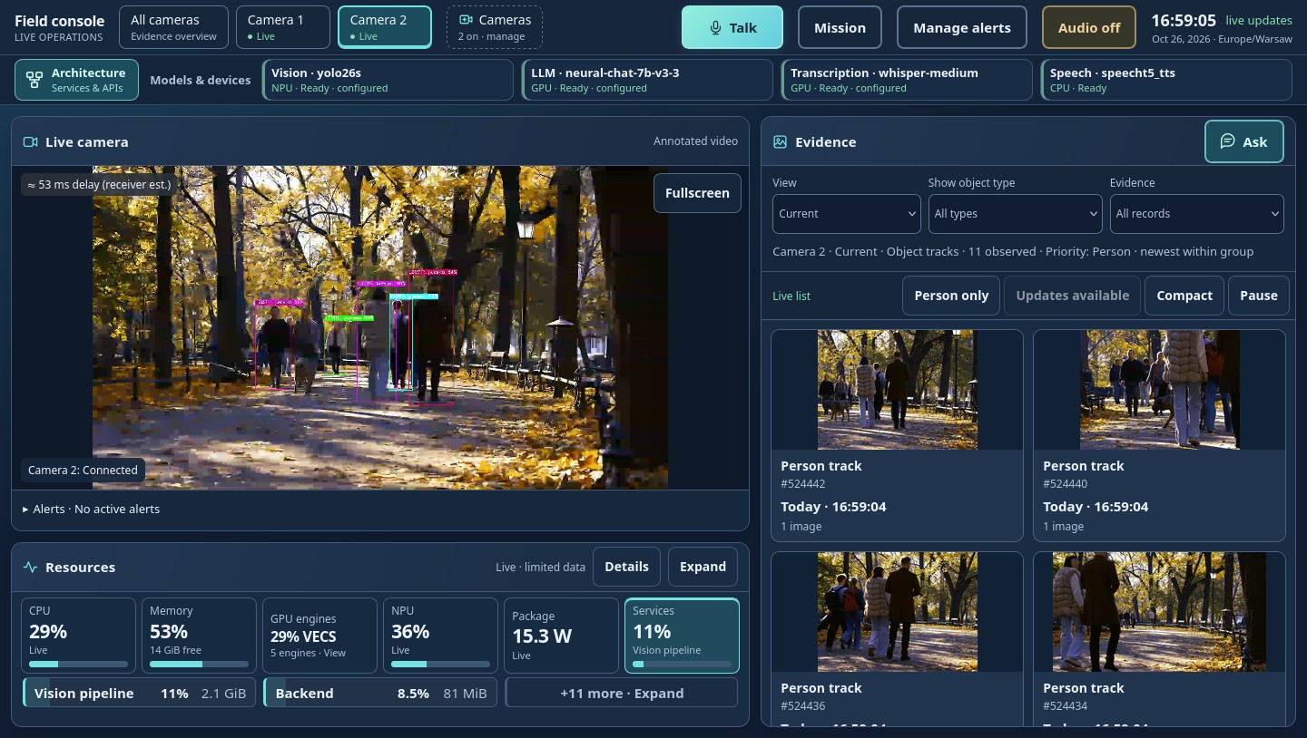Open Resources Details

(626, 567)
